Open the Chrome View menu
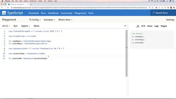This screenshot has width=176, height=99. [21, 1]
